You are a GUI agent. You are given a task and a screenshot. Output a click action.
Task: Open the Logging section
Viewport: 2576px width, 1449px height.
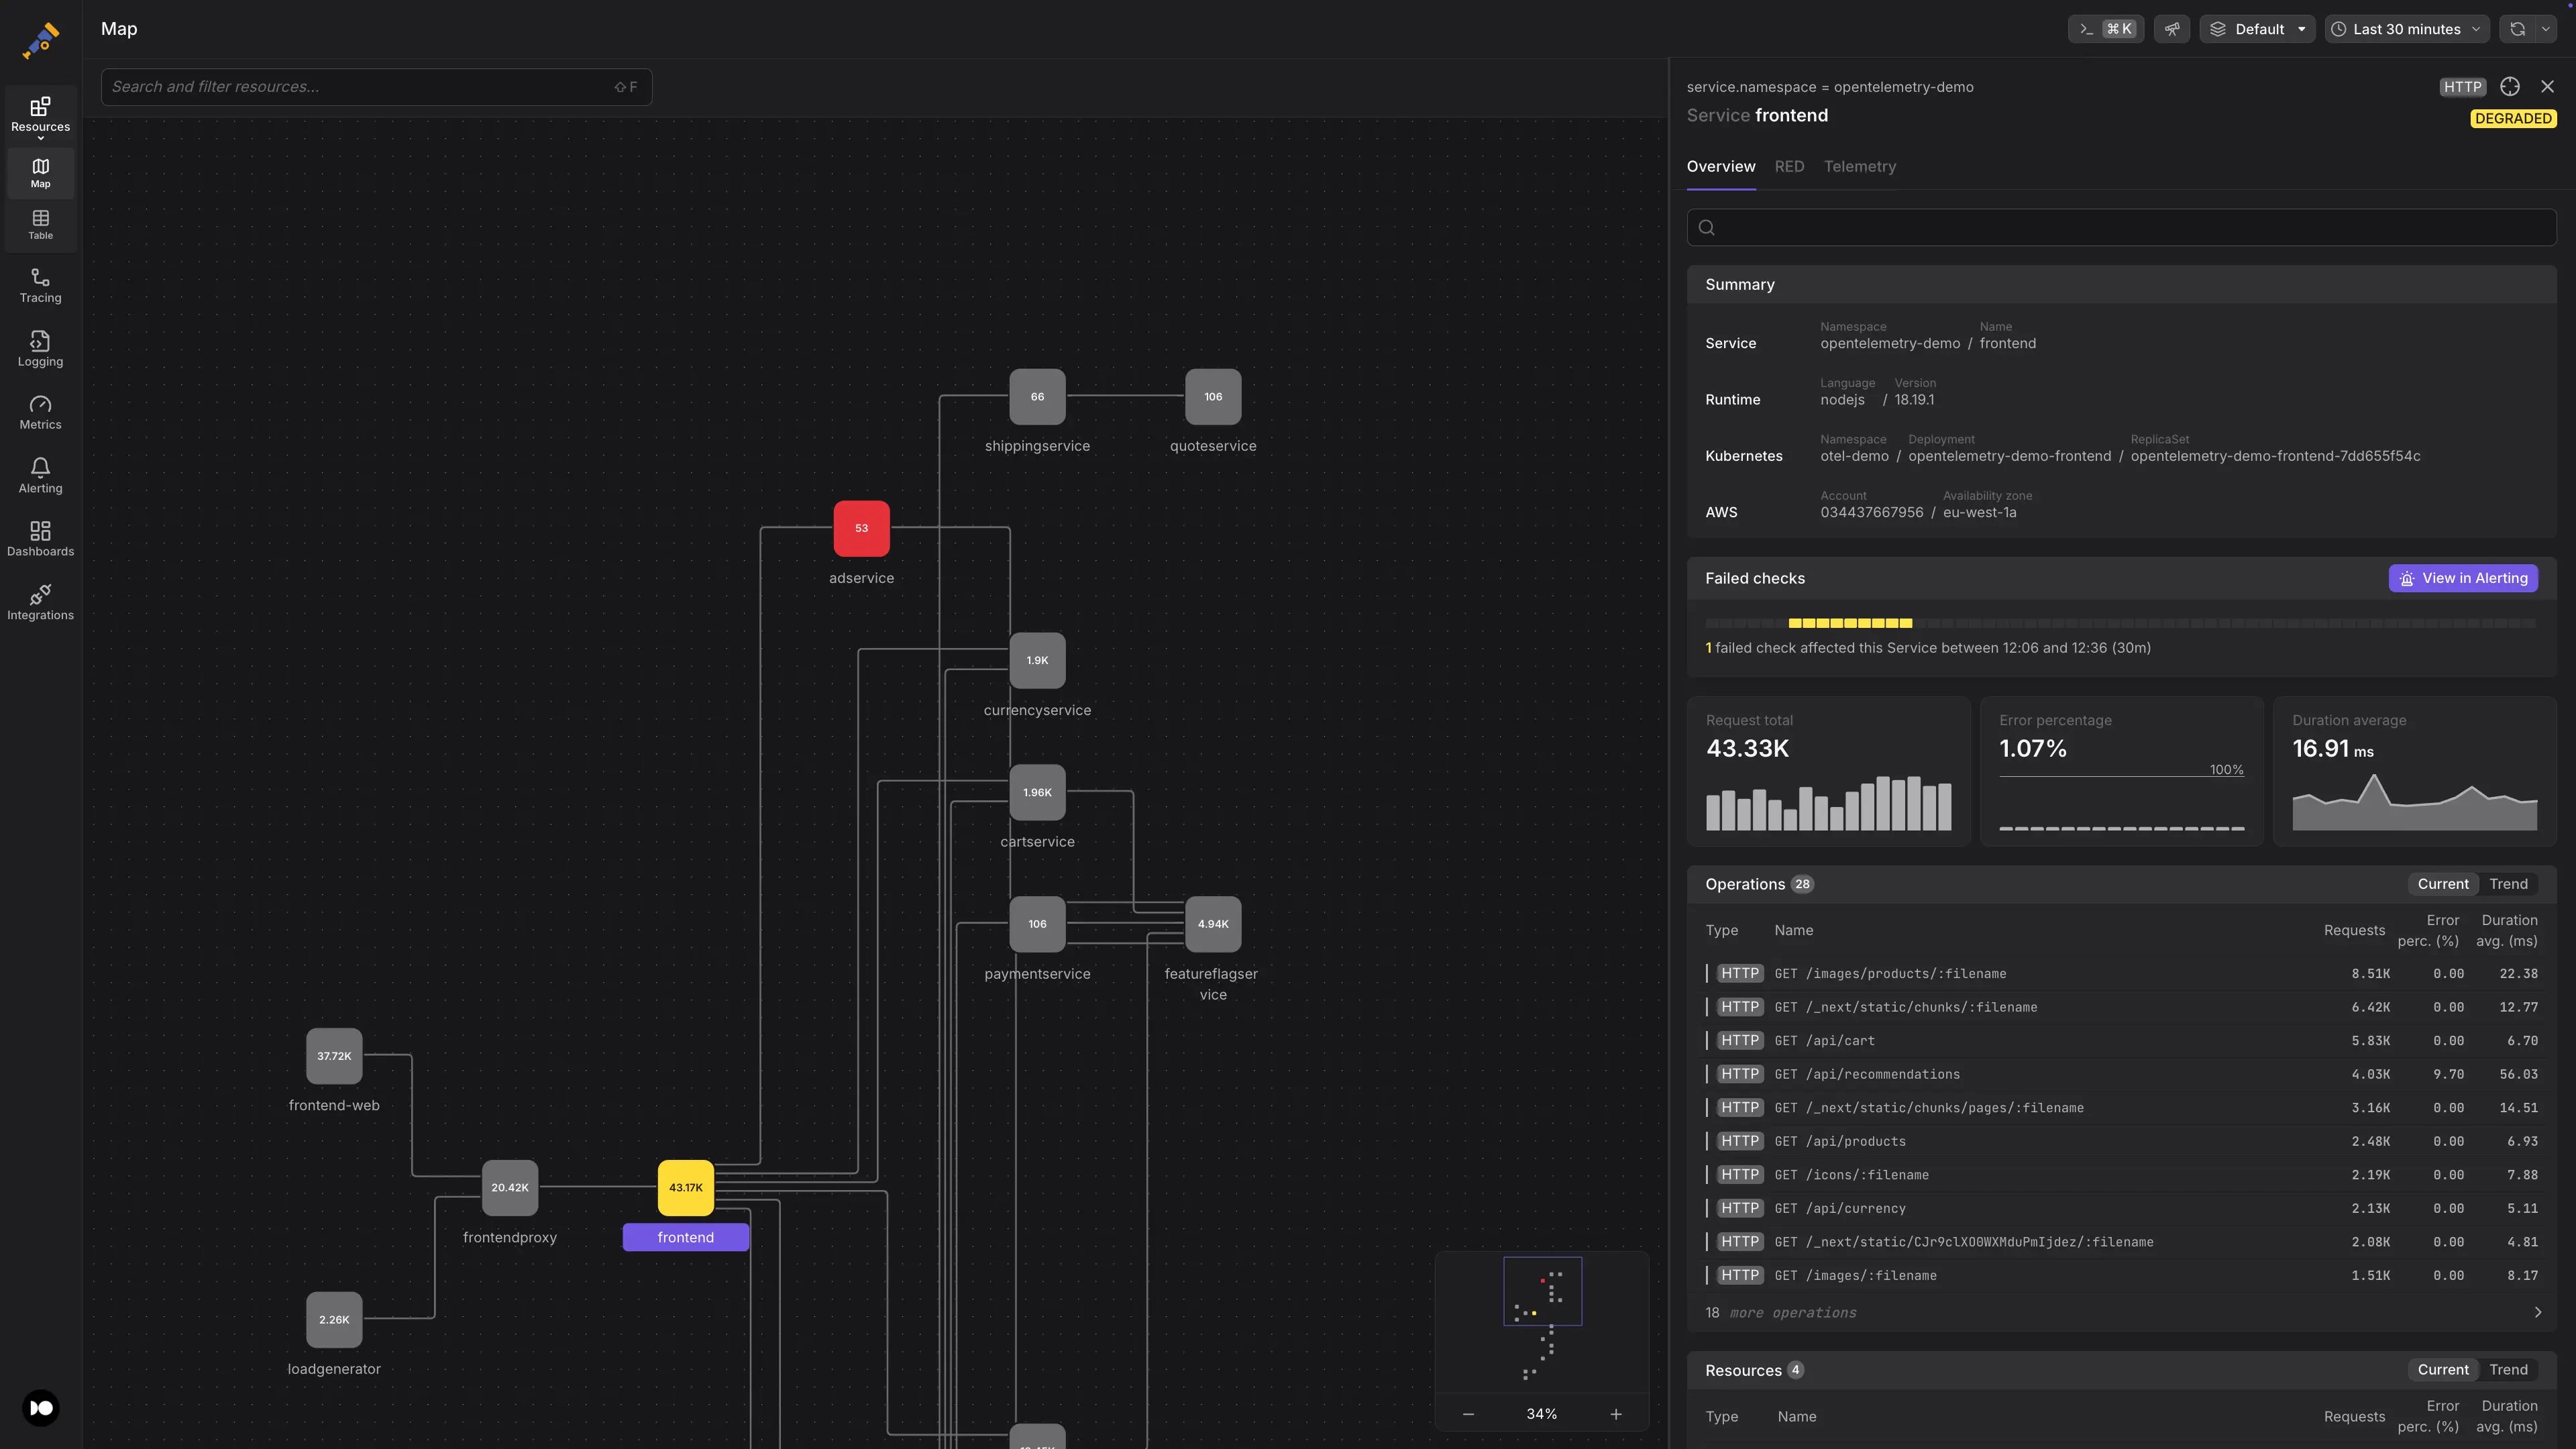pyautogui.click(x=40, y=349)
